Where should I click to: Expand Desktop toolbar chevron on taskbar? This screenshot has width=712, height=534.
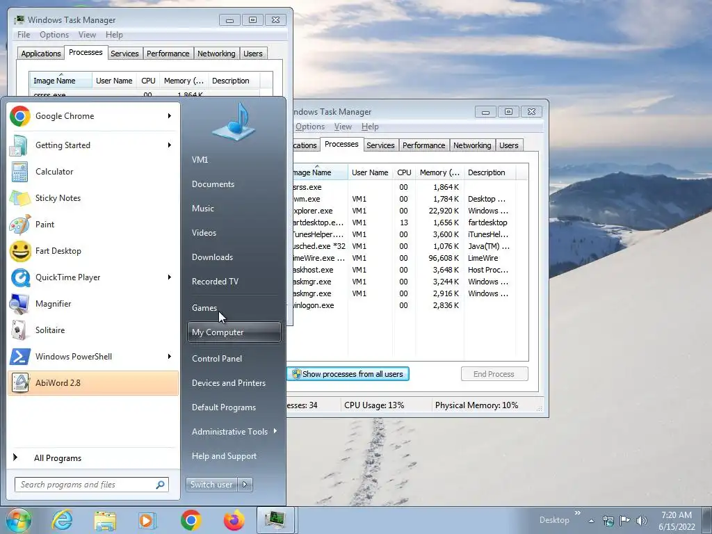pyautogui.click(x=578, y=513)
